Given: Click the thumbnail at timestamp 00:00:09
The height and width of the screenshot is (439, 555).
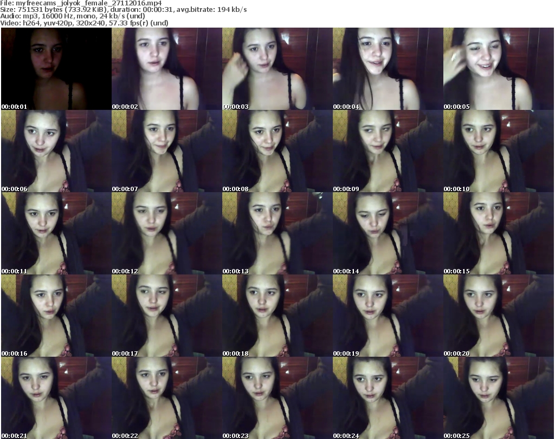Looking at the screenshot, I should click(x=388, y=151).
